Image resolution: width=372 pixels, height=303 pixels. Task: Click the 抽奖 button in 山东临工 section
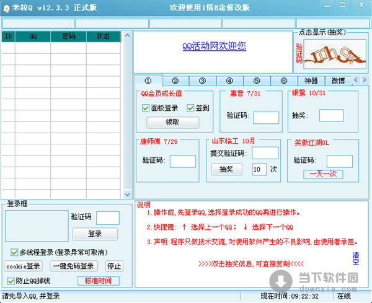[x=226, y=169]
